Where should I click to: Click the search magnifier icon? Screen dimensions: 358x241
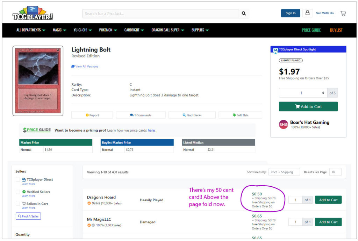(x=244, y=14)
